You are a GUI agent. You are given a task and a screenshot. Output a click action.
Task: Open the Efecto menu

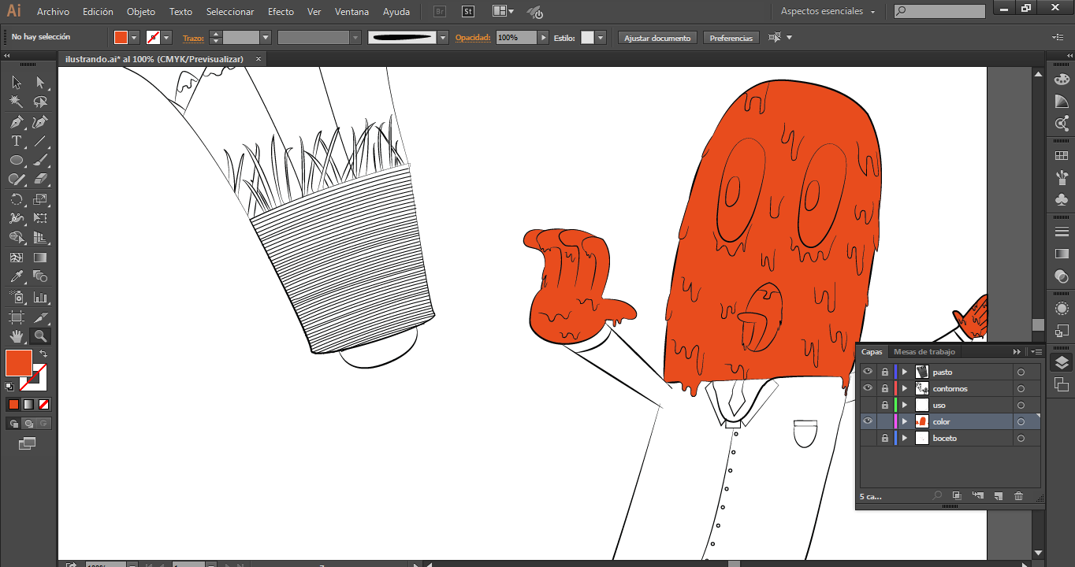coord(281,12)
